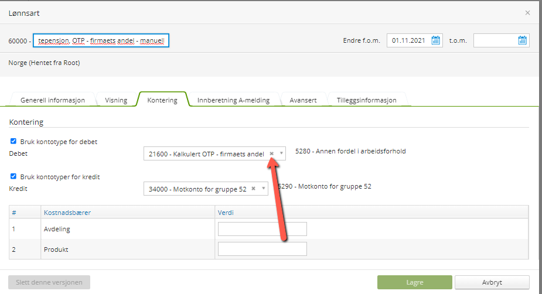
Task: Click 'Norge (Hentet fra Root)' text
Action: [45, 63]
